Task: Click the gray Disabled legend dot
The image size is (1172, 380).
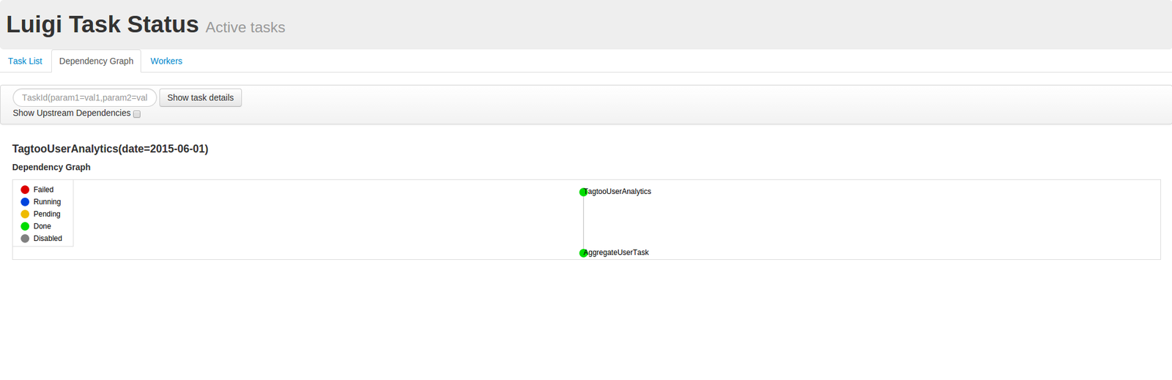Action: click(x=25, y=239)
